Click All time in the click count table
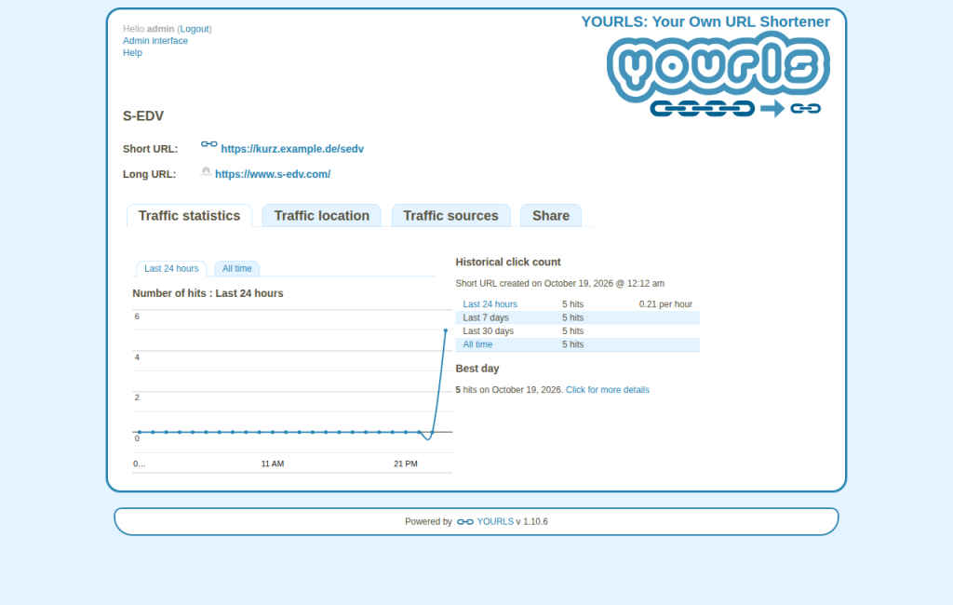 point(477,344)
